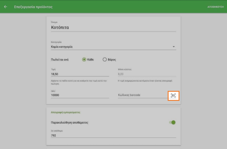Image resolution: width=227 pixels, height=149 pixels.
Task: Select the Βάρος radio button
Action: coord(105,60)
